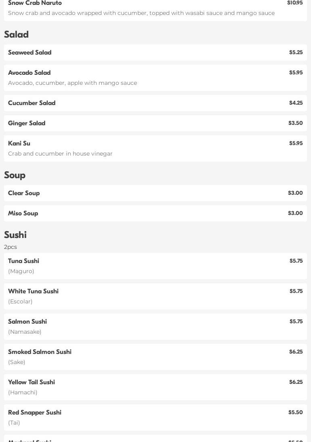Choose the Avocado Salad item
Image resolution: width=311 pixels, height=442 pixels.
tap(29, 73)
